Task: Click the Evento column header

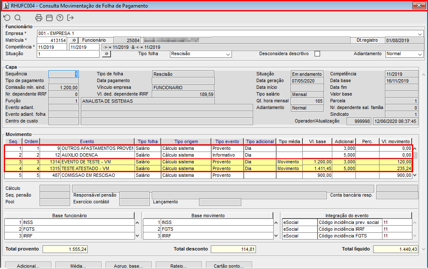Action: [87, 141]
